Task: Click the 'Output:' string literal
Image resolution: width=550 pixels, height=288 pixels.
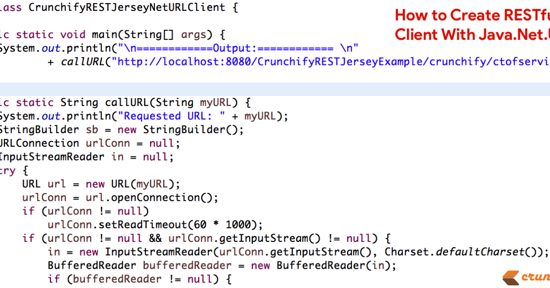Action: pyautogui.click(x=238, y=48)
